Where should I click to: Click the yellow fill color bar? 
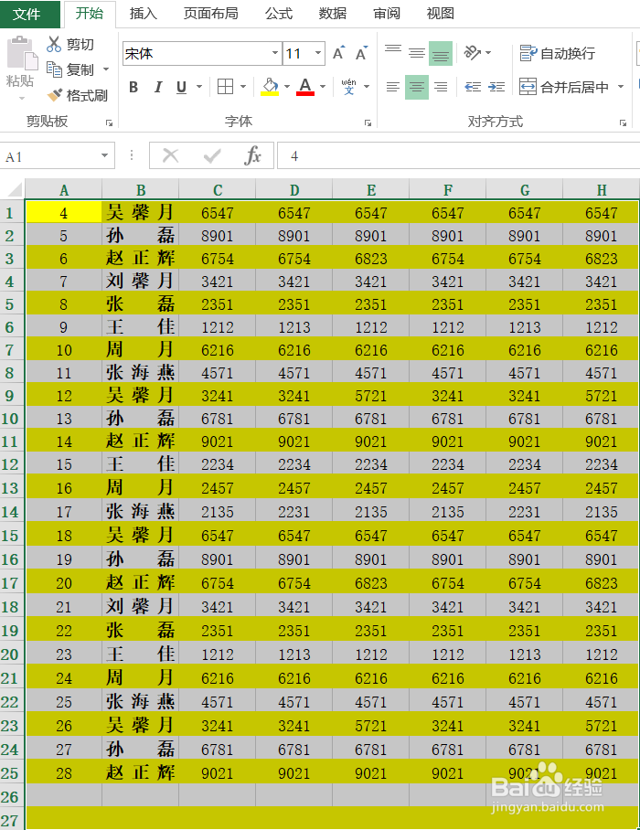[x=270, y=93]
